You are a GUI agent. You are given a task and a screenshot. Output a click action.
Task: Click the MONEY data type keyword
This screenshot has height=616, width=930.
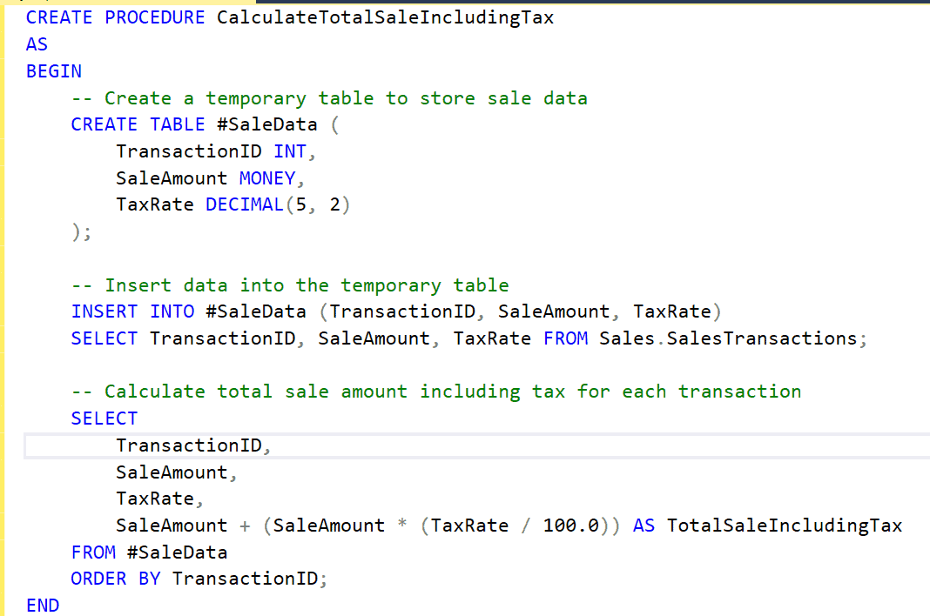coord(266,177)
